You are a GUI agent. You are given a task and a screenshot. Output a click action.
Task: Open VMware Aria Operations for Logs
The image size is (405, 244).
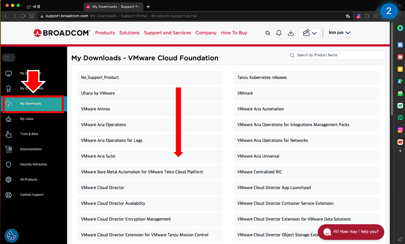tap(150, 140)
